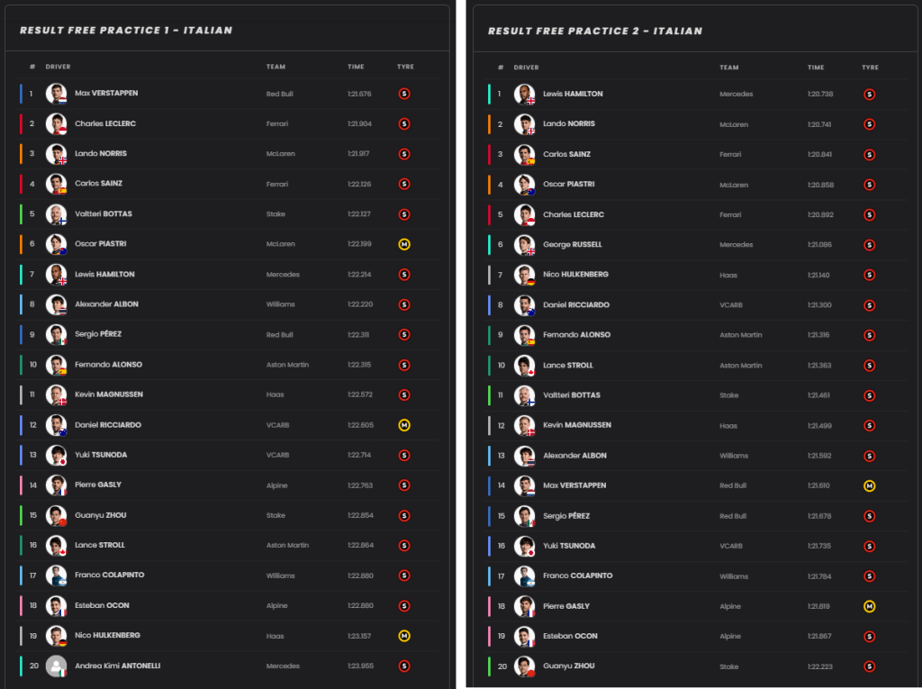Open Charles Leclerc's name in Practice 1 results
Image resolution: width=922 pixels, height=689 pixels.
point(105,123)
